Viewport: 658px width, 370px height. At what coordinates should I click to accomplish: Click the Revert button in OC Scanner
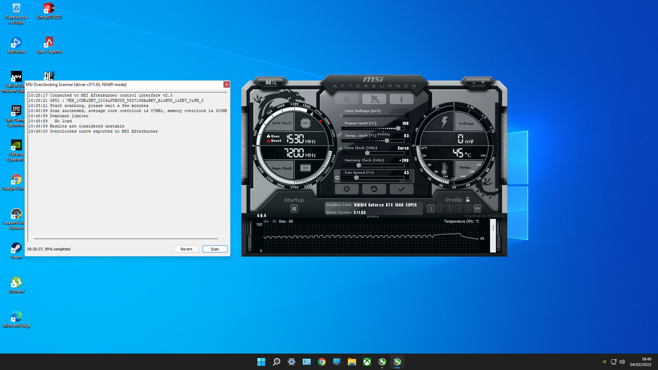[x=187, y=249]
